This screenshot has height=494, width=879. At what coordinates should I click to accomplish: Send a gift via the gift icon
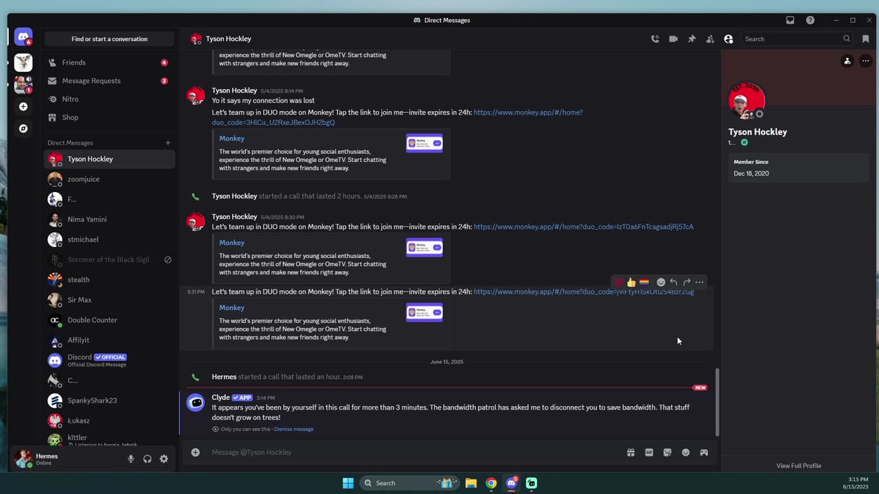(x=630, y=452)
